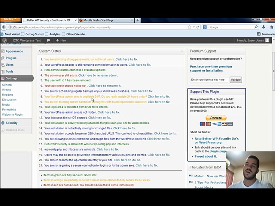Image resolution: width=275 pixels, height=206 pixels.
Task: Open the Welcome Plugin submenu item
Action: [12, 114]
